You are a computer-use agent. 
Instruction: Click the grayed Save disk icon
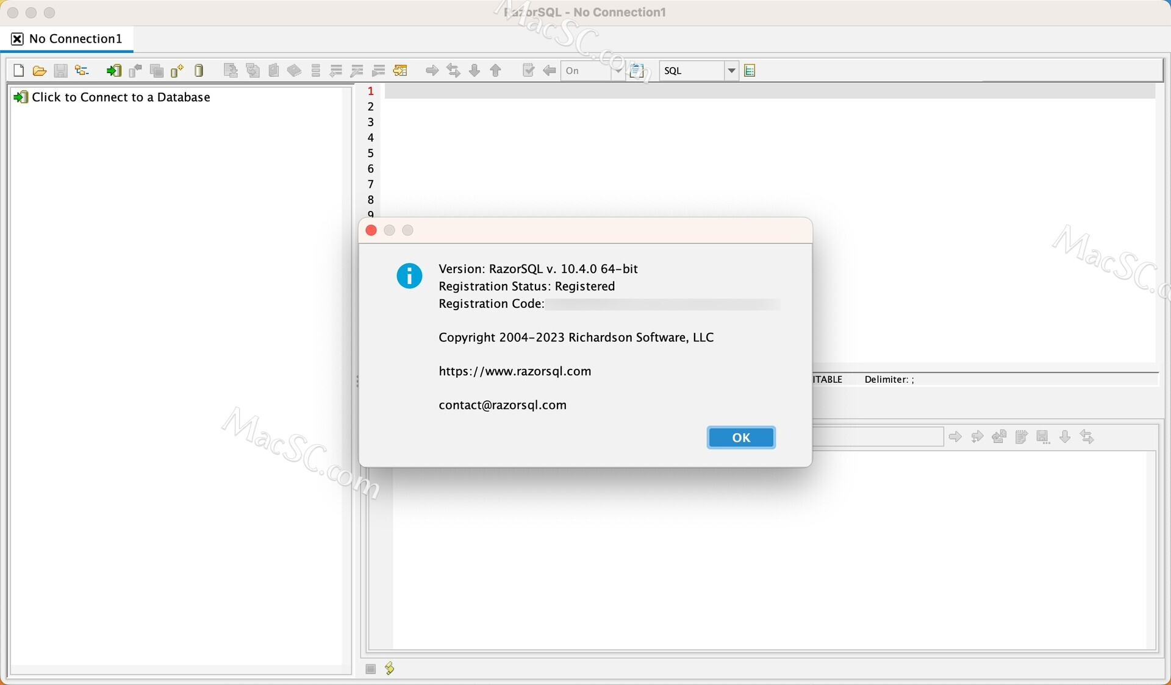pos(60,71)
